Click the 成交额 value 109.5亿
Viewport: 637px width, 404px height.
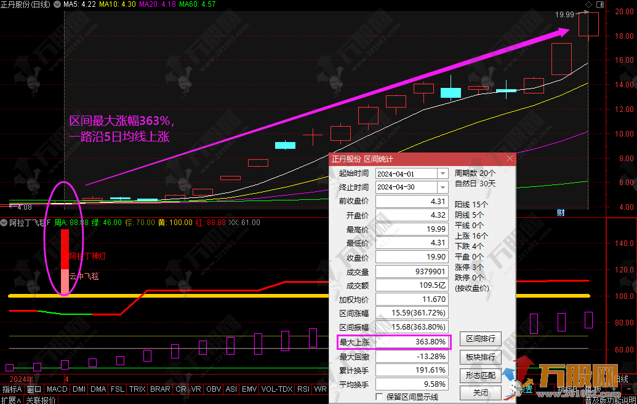[412, 285]
